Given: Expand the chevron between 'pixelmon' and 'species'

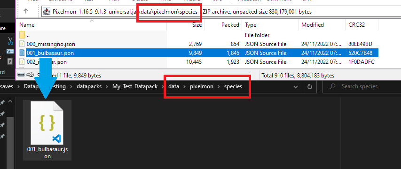Looking at the screenshot, I should [x=219, y=86].
